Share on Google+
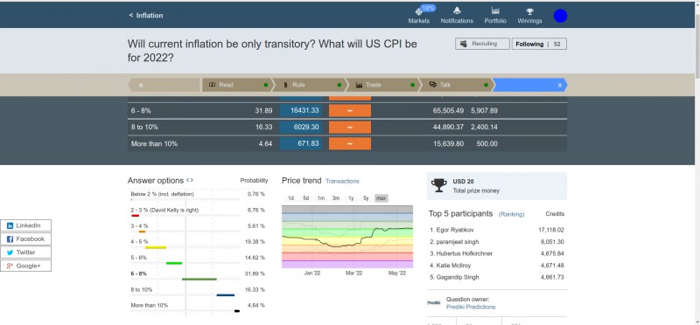The height and width of the screenshot is (325, 700). [26, 266]
